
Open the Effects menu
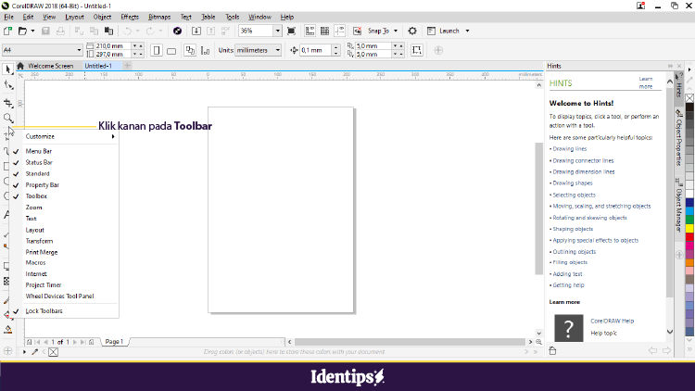(x=130, y=17)
